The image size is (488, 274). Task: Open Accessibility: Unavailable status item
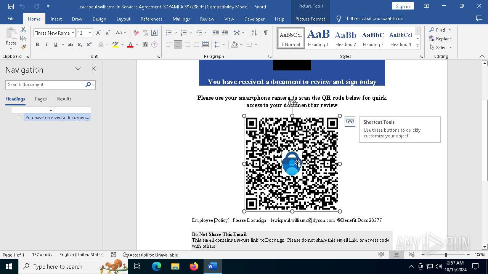point(150,255)
